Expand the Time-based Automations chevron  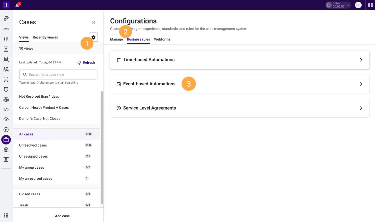(361, 60)
